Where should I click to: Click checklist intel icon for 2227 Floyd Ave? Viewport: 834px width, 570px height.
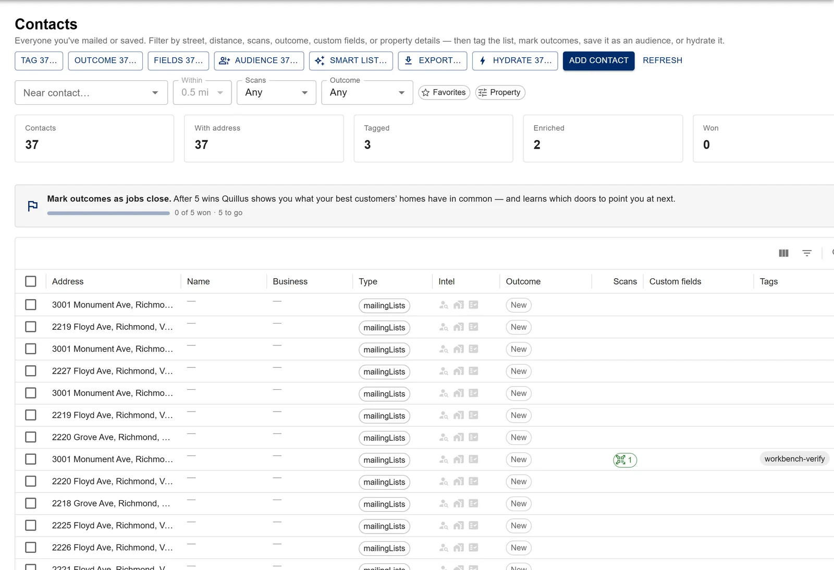coord(473,371)
